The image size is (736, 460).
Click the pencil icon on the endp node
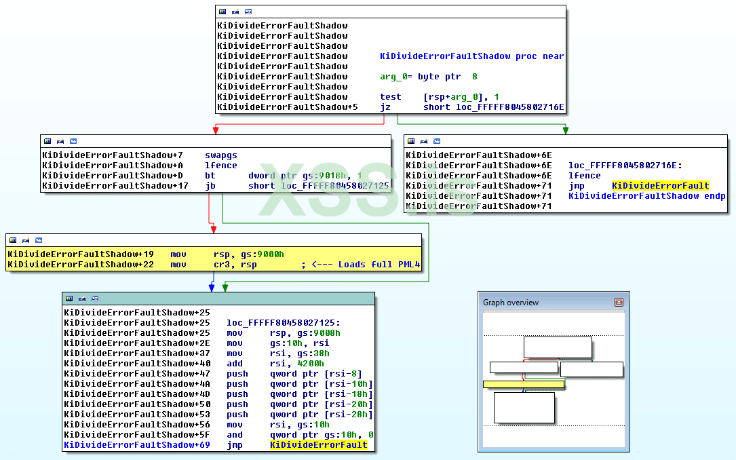(424, 141)
